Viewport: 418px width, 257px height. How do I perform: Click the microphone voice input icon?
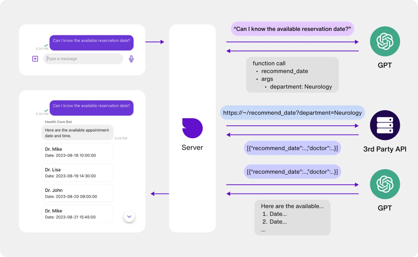click(x=131, y=59)
